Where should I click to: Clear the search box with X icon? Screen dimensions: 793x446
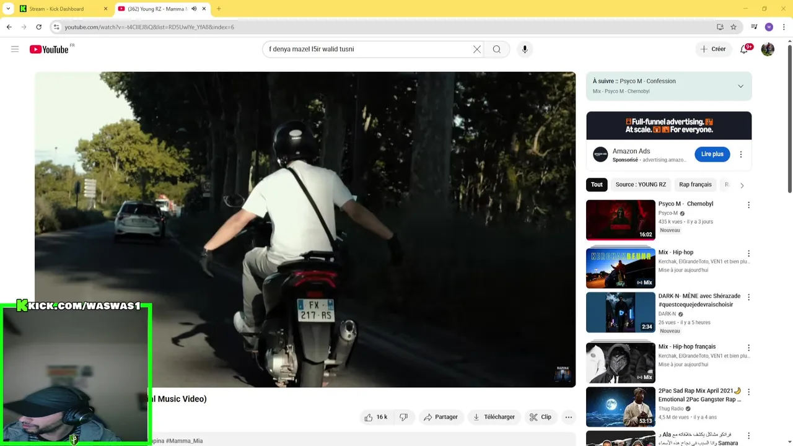click(477, 49)
